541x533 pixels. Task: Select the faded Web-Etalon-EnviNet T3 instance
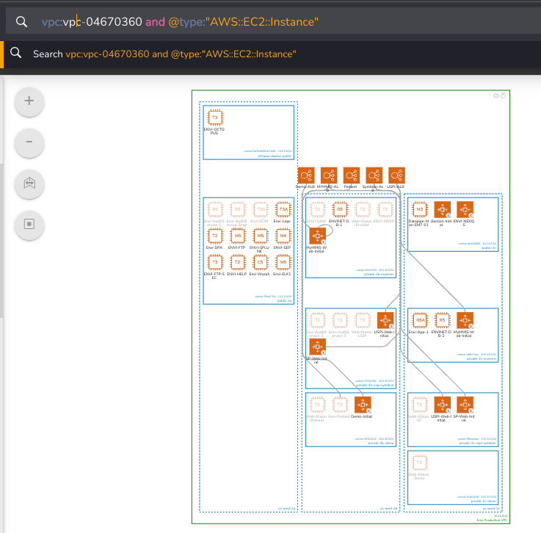[x=363, y=209]
